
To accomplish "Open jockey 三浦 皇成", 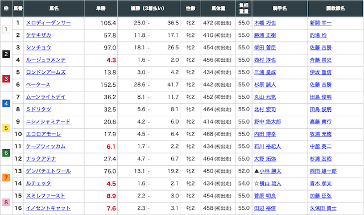I will pos(265,72).
